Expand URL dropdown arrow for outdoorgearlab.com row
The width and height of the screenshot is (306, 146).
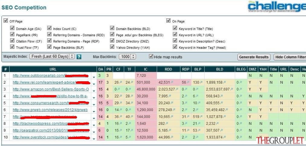(94, 77)
